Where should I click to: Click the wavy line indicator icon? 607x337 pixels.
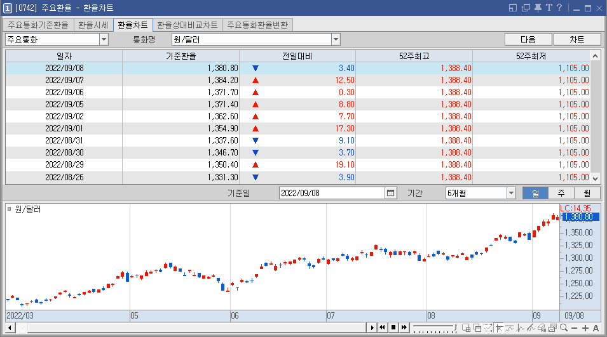(x=510, y=327)
